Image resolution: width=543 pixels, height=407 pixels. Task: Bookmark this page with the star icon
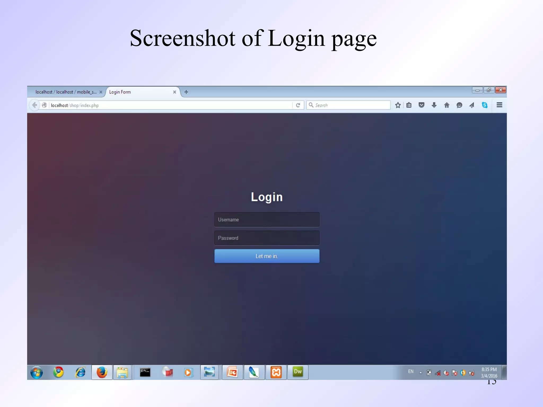coord(398,105)
